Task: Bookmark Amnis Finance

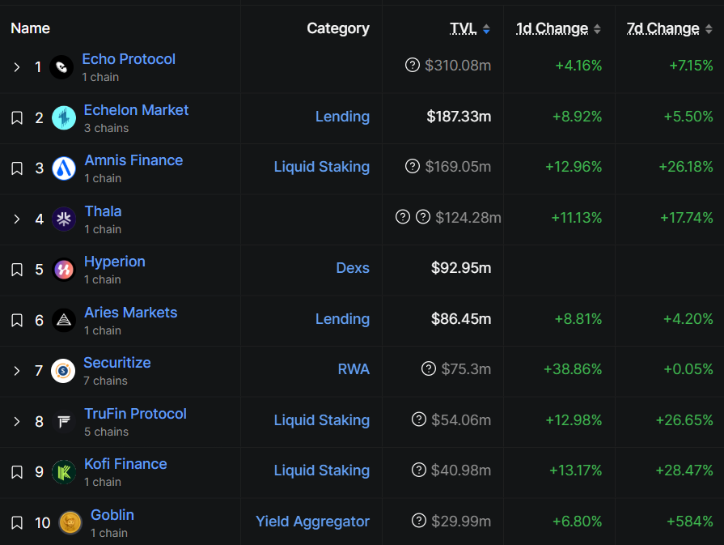Action: coord(17,168)
